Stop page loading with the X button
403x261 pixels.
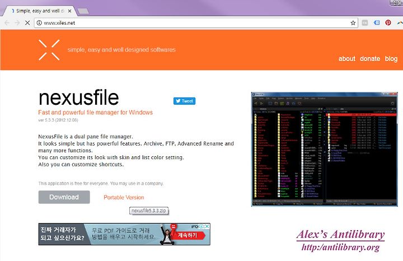click(27, 23)
